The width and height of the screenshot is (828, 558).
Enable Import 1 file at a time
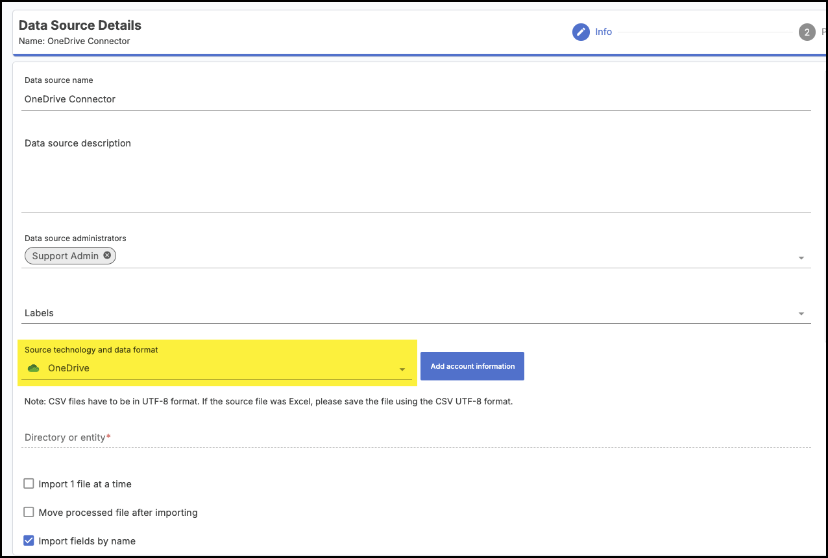tap(29, 483)
